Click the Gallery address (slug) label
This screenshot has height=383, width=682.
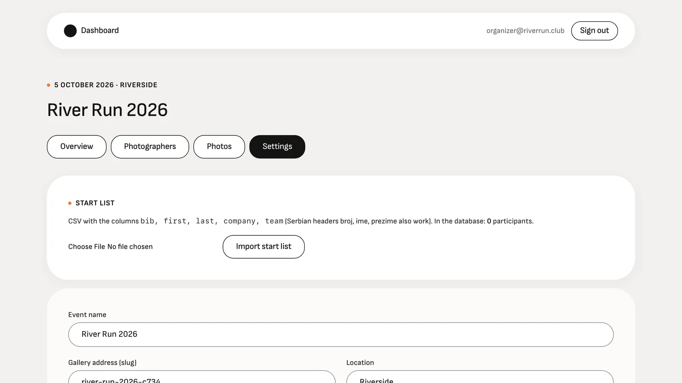(x=102, y=363)
